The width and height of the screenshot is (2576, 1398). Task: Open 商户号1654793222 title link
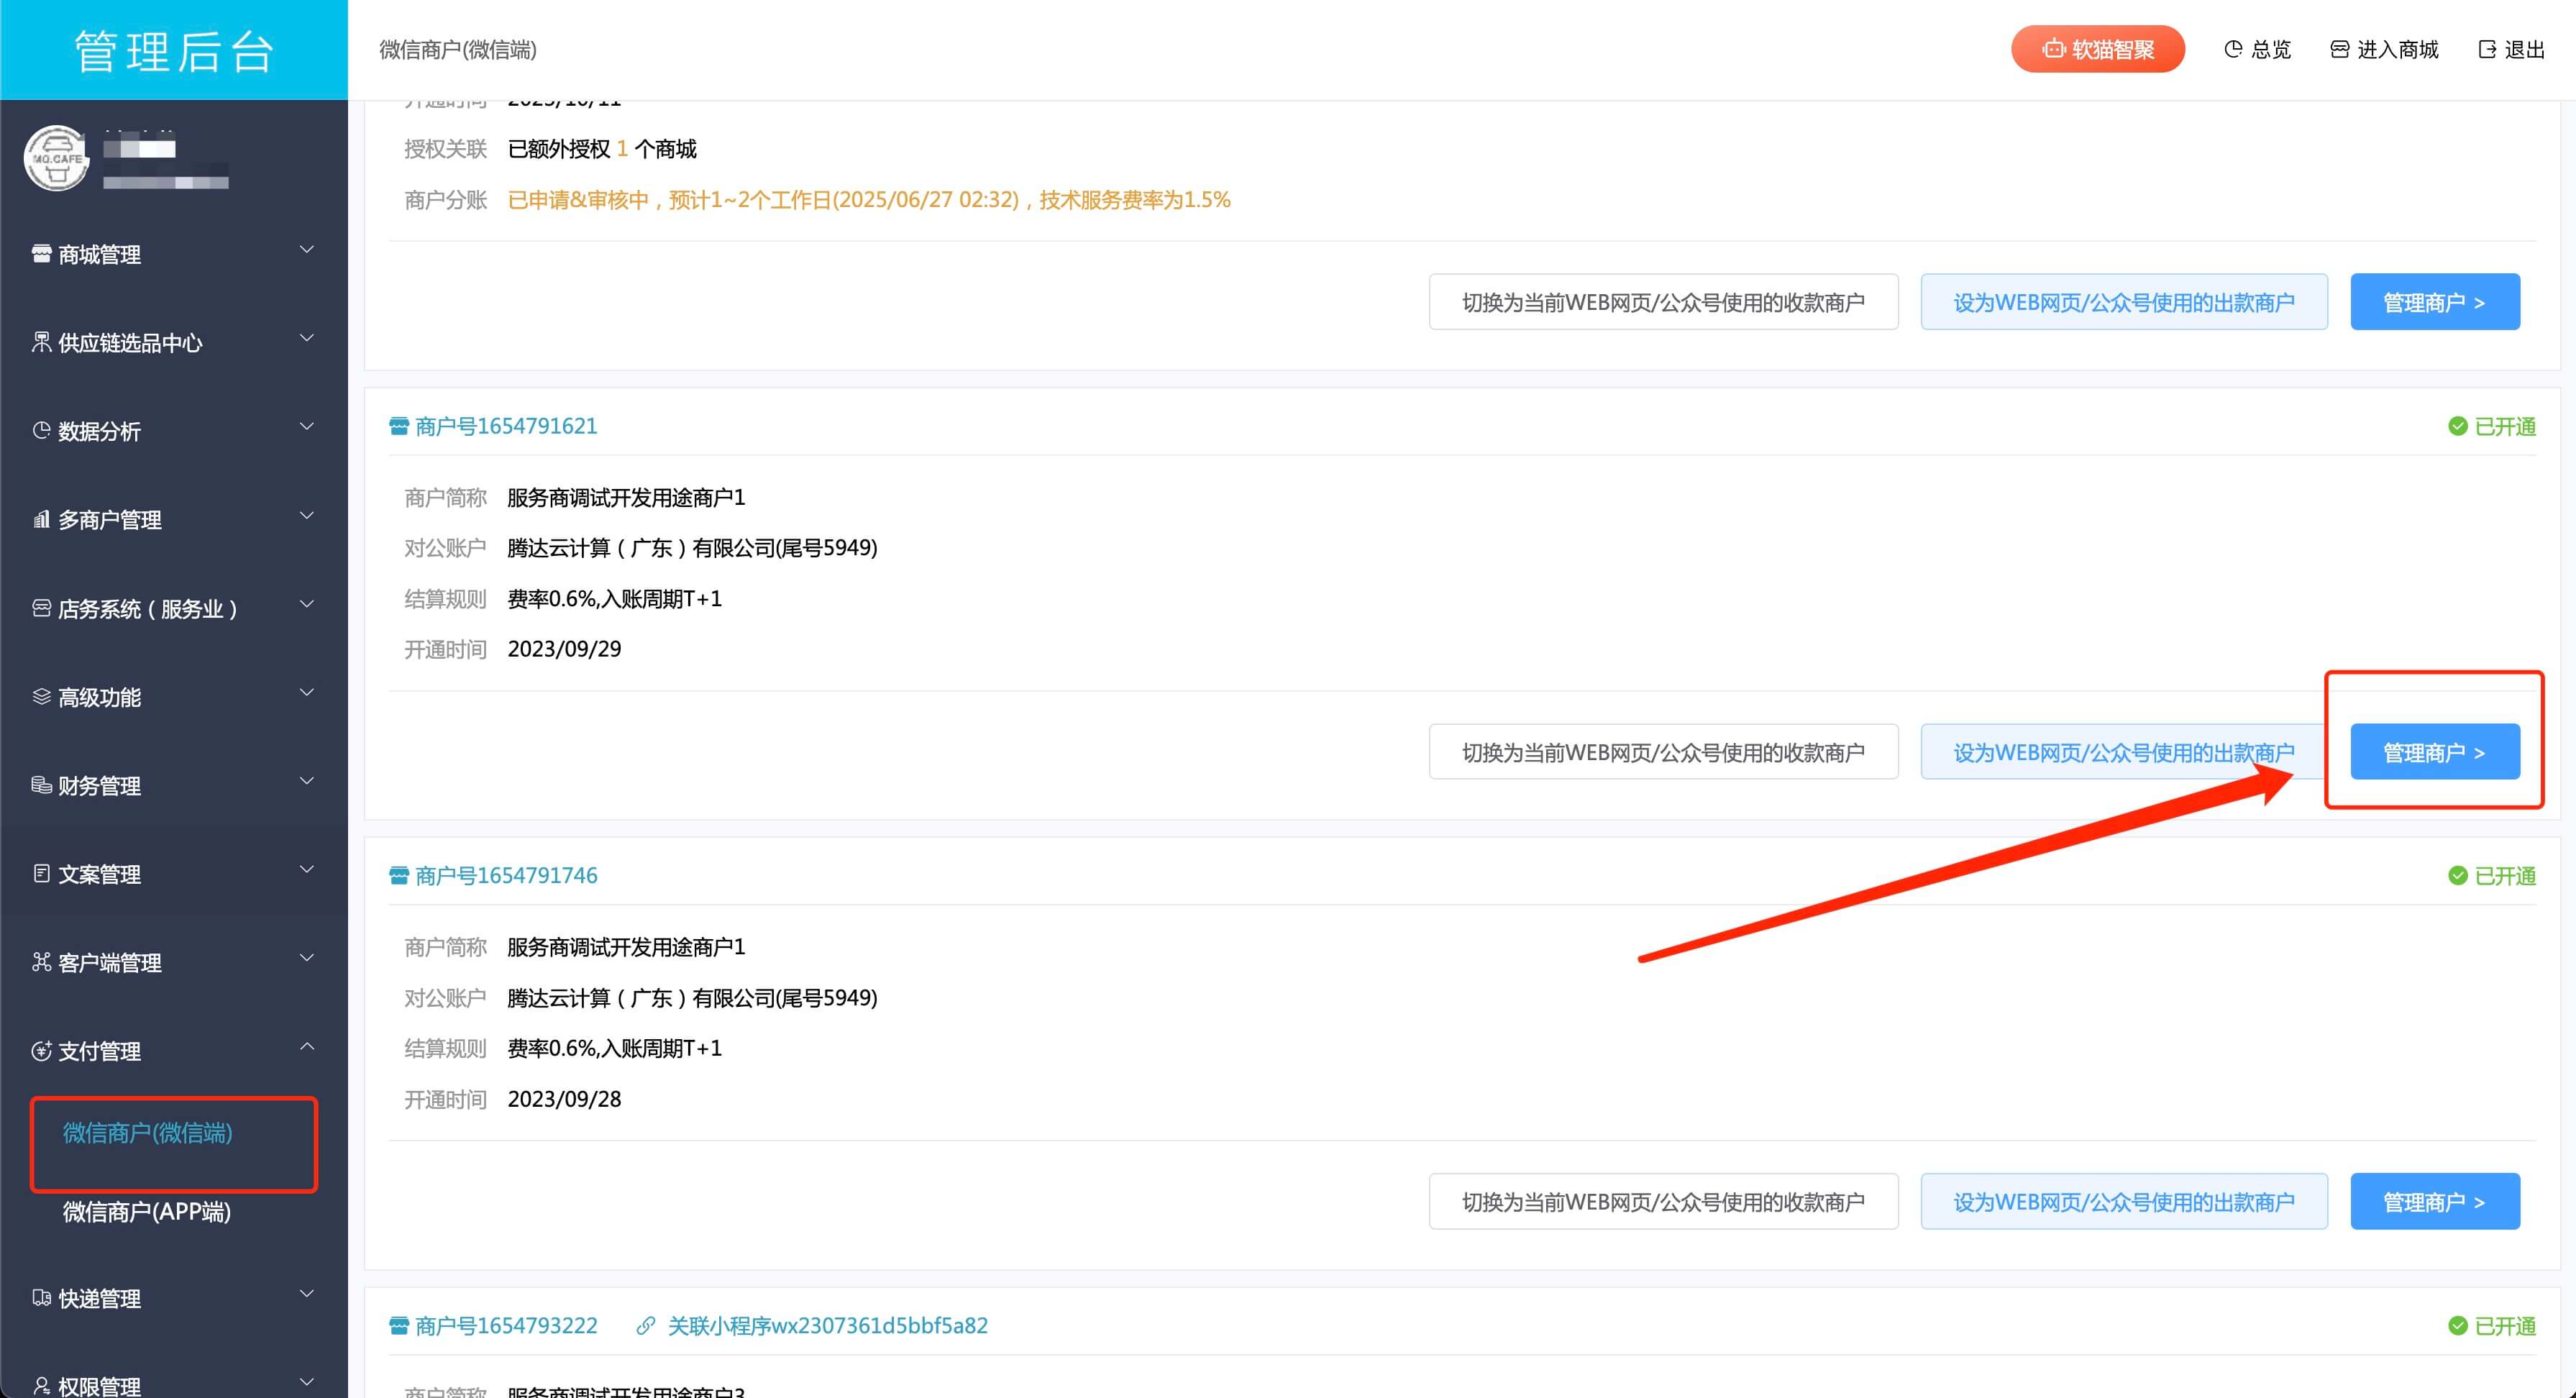tap(506, 1326)
